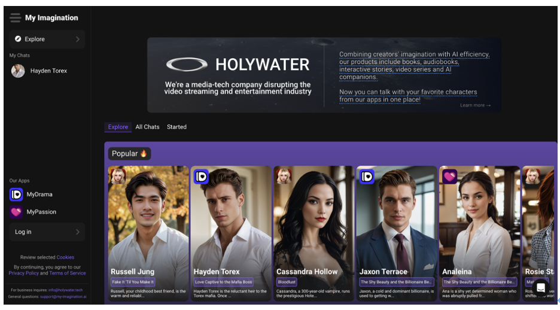Screen dimensions: 560x310
Task: Open the Privacy Policy link
Action: point(23,273)
